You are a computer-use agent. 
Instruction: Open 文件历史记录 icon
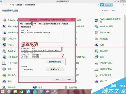click(x=96, y=75)
